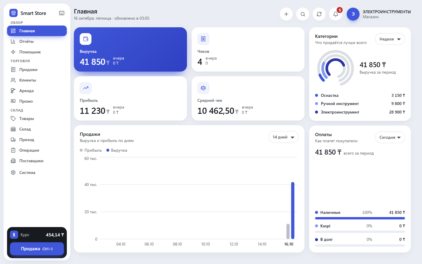The image size is (422, 264).
Task: Open Клиенты in the sidebar
Action: (x=37, y=80)
